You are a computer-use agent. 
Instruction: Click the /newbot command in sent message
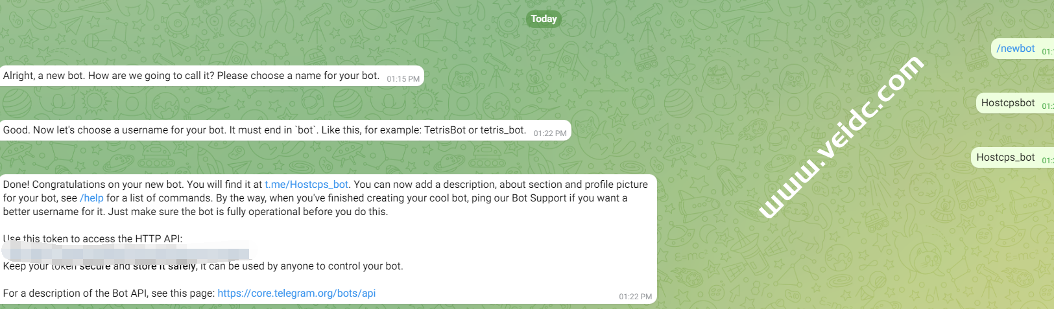tap(1015, 49)
